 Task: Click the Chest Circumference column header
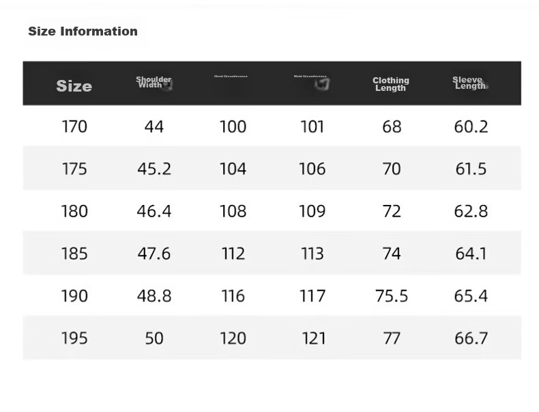(x=231, y=77)
